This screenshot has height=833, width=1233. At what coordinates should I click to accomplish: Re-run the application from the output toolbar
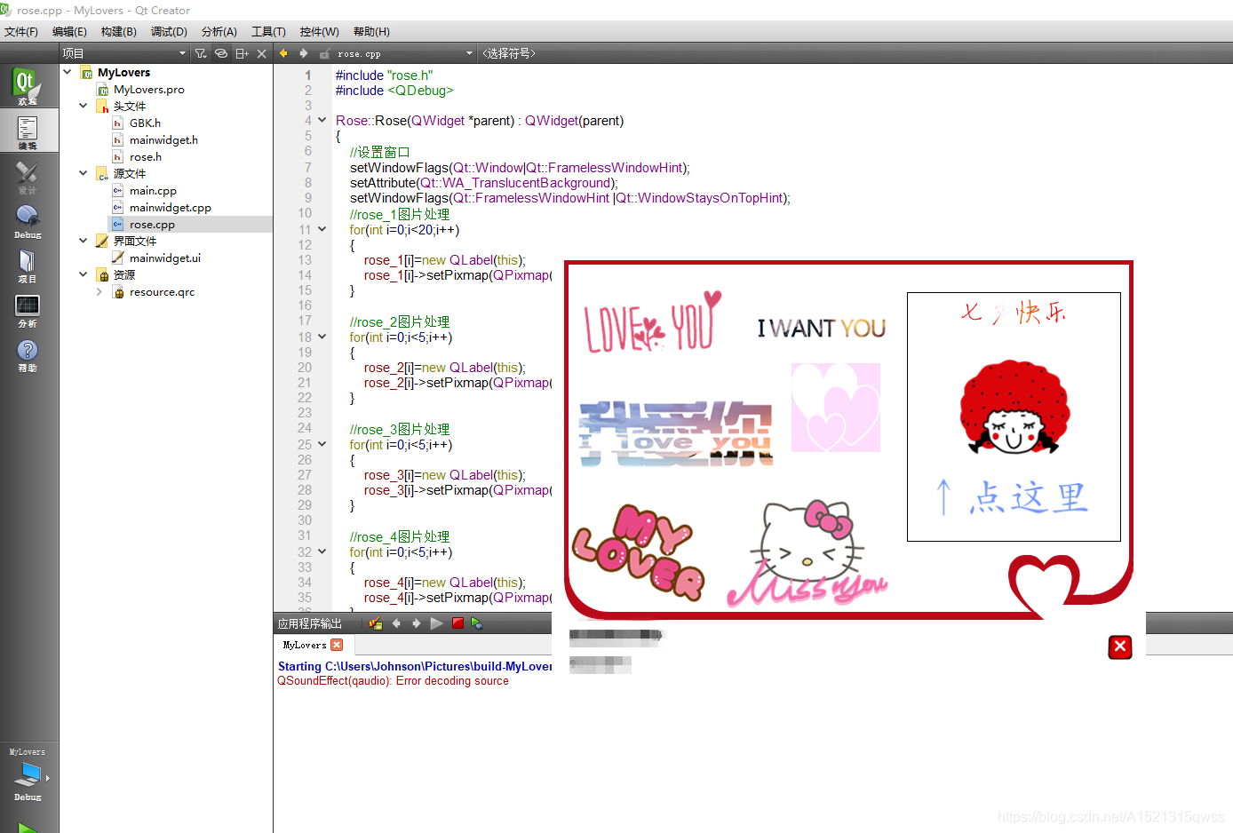click(x=436, y=623)
